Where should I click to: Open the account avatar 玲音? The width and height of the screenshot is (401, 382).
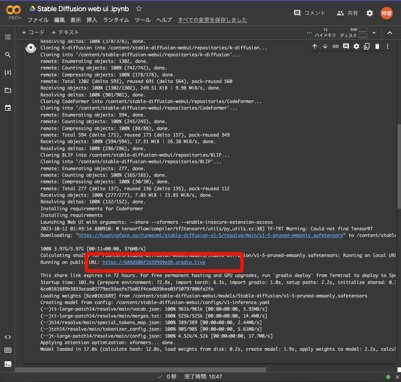[x=387, y=13]
